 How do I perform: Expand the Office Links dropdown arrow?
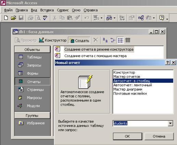[x=101, y=18]
